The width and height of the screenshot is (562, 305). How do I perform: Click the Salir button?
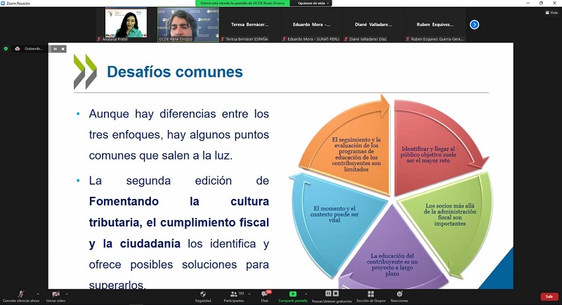549,297
